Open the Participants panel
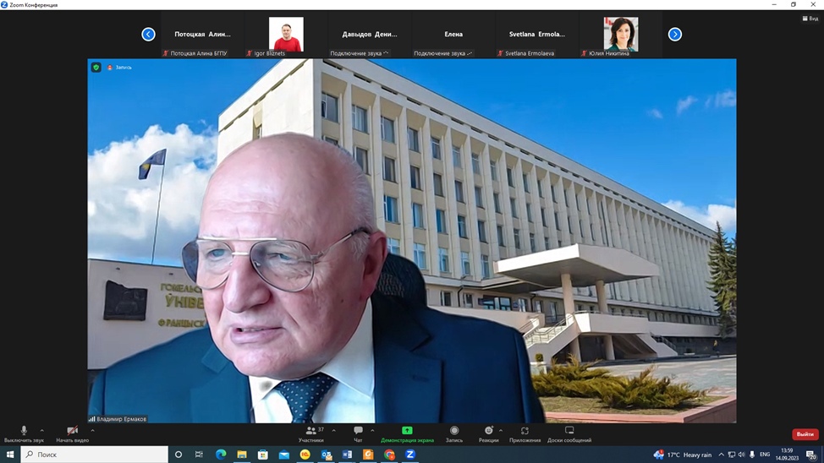824x463 pixels. click(x=310, y=431)
